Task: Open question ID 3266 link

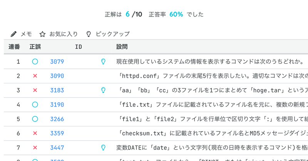Action: (57, 119)
